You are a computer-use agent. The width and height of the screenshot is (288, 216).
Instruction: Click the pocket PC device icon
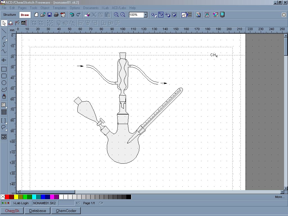pyautogui.click(x=222, y=15)
